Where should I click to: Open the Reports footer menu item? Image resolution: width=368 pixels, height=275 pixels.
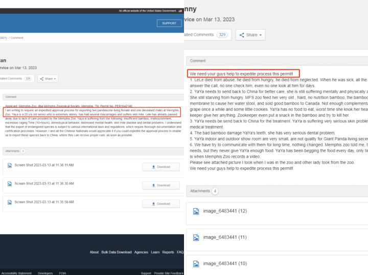[x=168, y=252]
